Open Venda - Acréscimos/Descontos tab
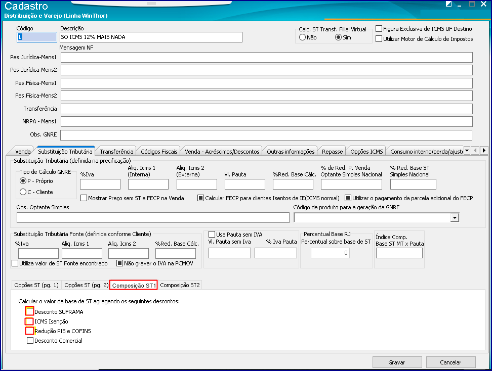The width and height of the screenshot is (492, 371). [222, 152]
